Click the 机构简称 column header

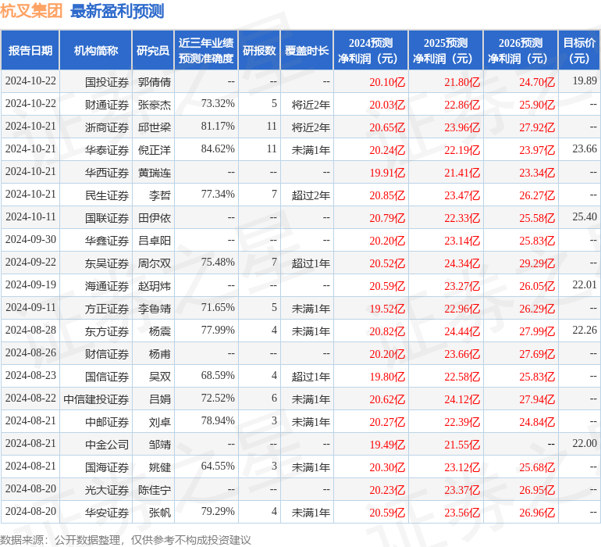96,50
